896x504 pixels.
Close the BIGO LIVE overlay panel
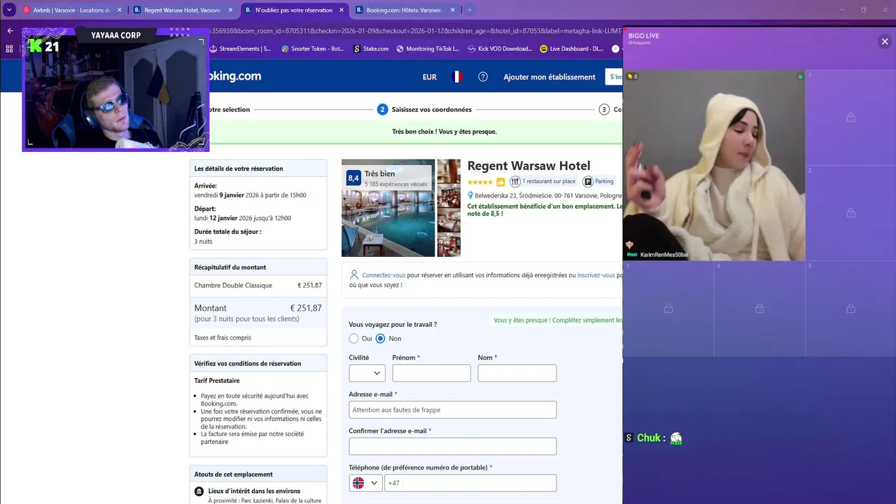pos(885,42)
